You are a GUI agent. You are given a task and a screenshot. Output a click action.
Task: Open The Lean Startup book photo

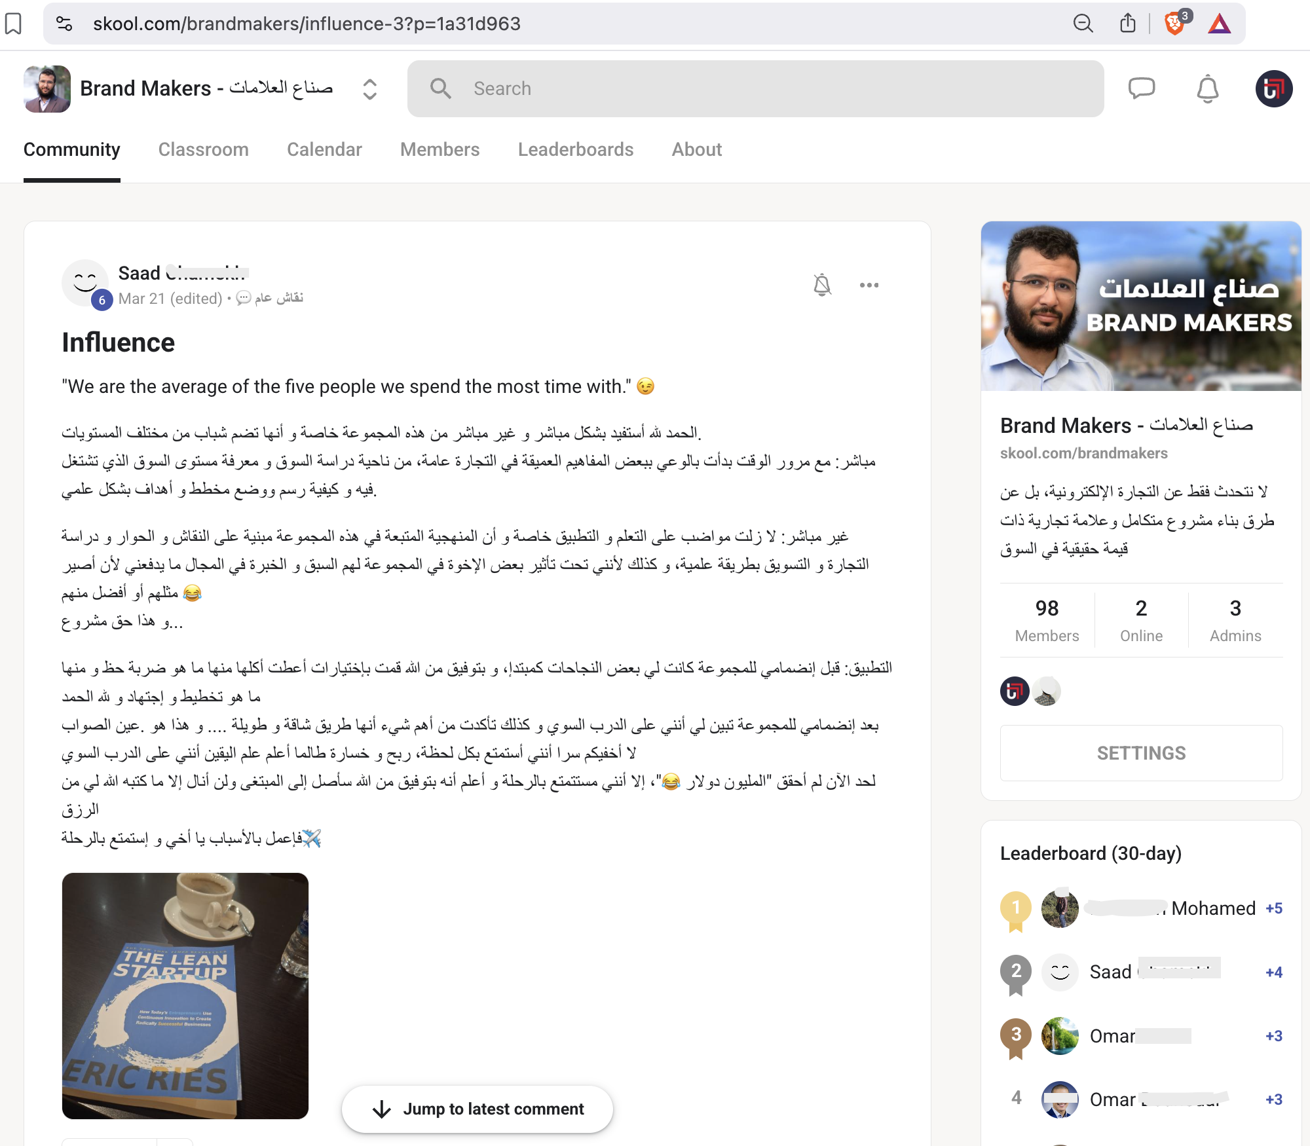point(185,995)
